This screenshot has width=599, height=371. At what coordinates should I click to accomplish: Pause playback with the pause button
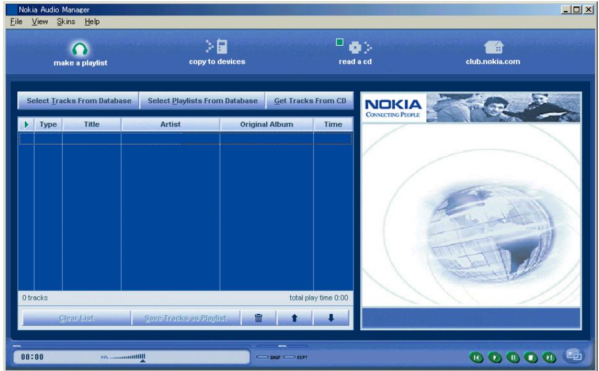(513, 357)
